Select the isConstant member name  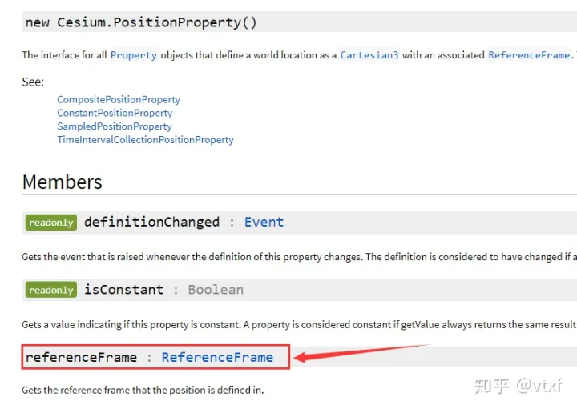[123, 290]
